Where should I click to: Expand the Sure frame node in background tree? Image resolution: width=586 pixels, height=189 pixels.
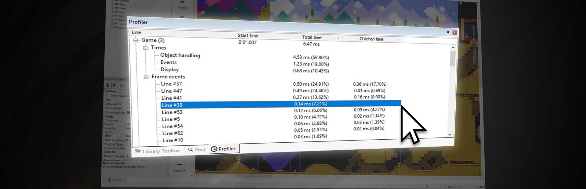point(112,5)
